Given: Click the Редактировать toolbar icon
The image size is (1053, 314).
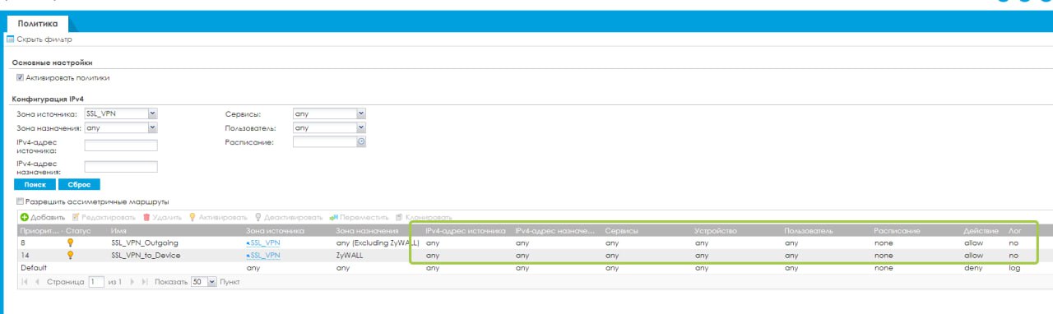Looking at the screenshot, I should (x=75, y=217).
